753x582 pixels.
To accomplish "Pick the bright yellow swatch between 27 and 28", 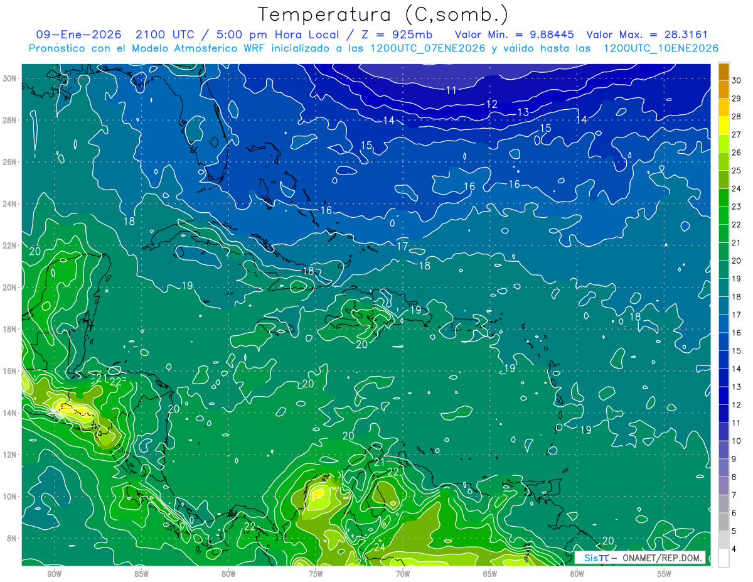I will (724, 126).
